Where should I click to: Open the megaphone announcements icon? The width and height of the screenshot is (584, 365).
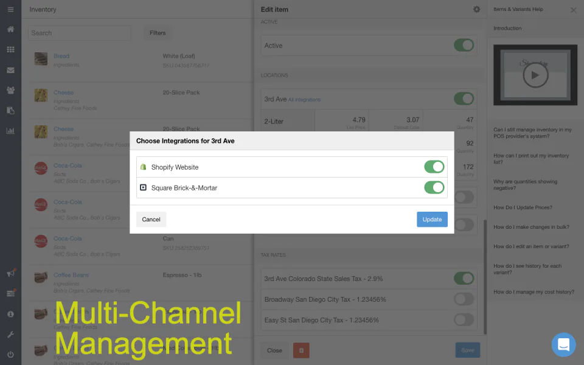(x=10, y=273)
